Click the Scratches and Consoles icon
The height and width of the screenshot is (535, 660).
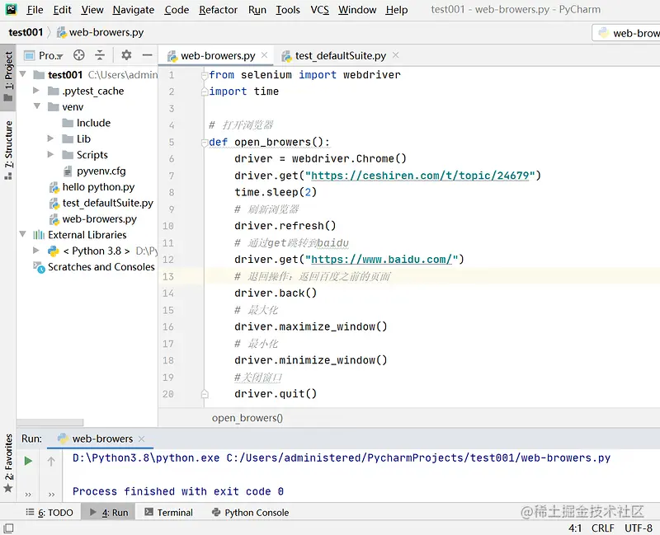39,267
